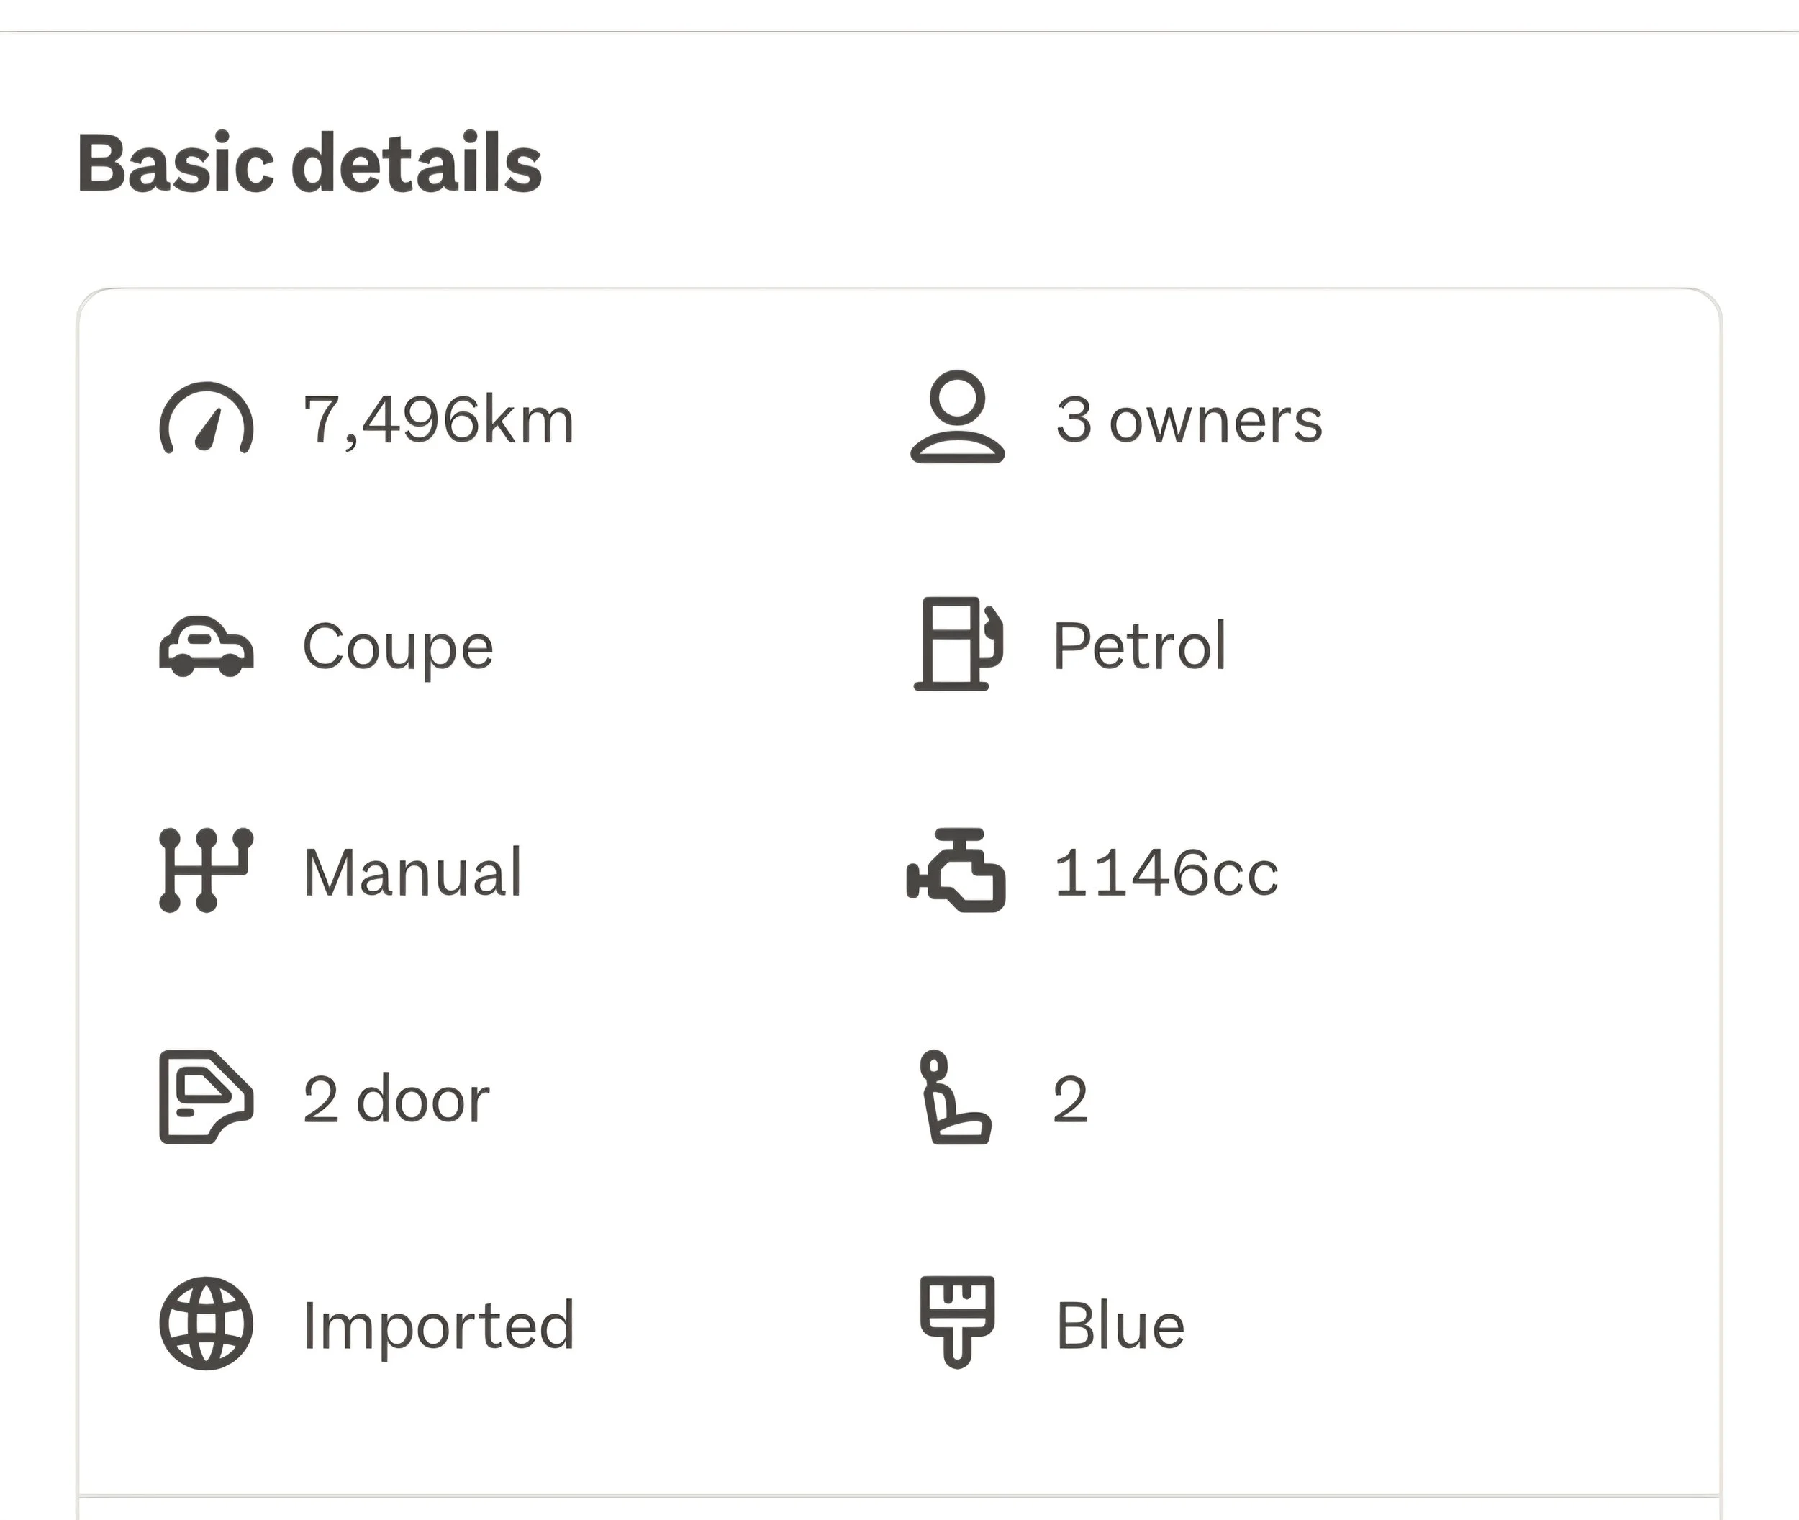
Task: Click the Basic details heading
Action: [309, 163]
